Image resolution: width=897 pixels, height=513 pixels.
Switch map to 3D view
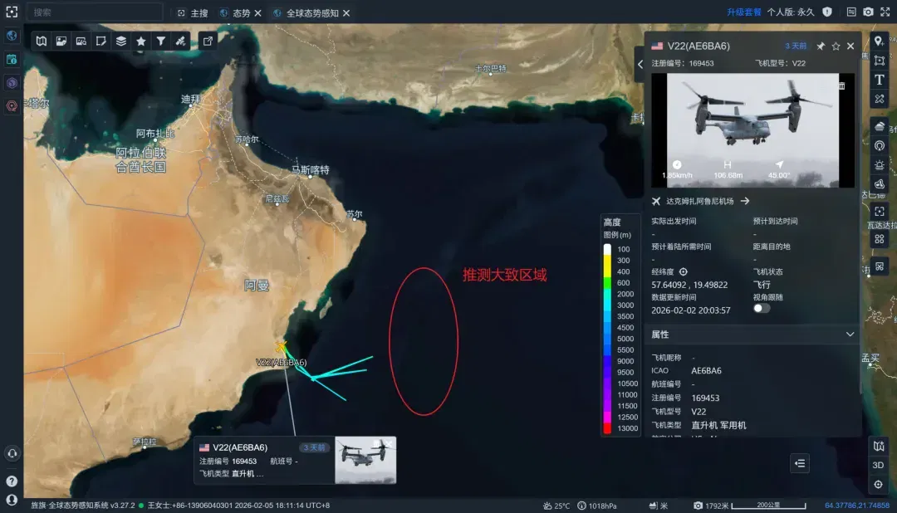879,465
